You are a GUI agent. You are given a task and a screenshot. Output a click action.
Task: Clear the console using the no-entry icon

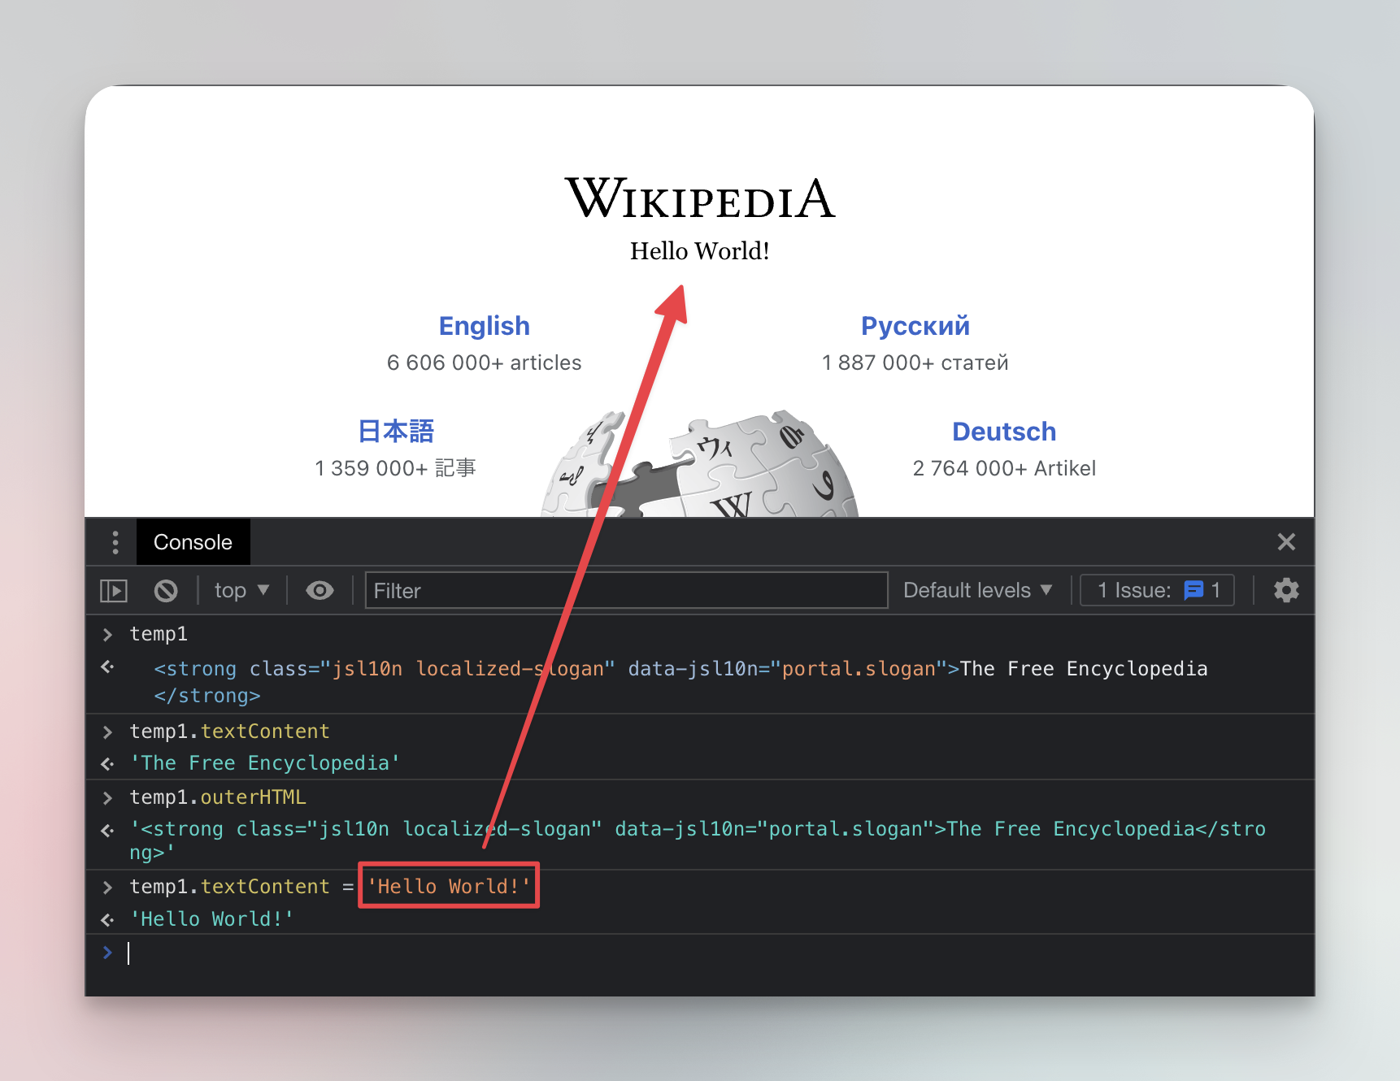tap(166, 590)
